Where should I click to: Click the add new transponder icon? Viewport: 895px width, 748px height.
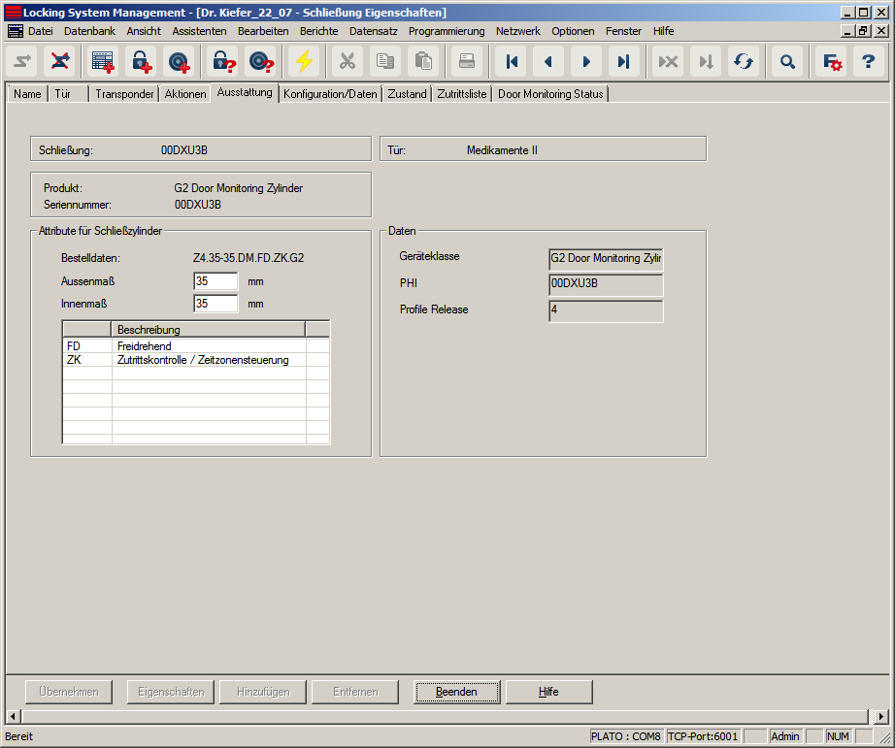coord(180,61)
